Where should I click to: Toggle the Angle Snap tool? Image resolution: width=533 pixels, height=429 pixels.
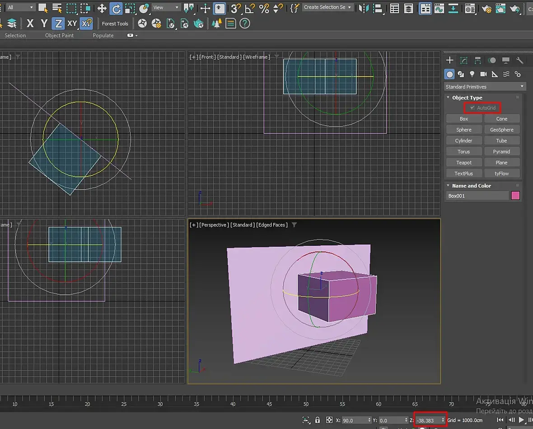pyautogui.click(x=249, y=8)
